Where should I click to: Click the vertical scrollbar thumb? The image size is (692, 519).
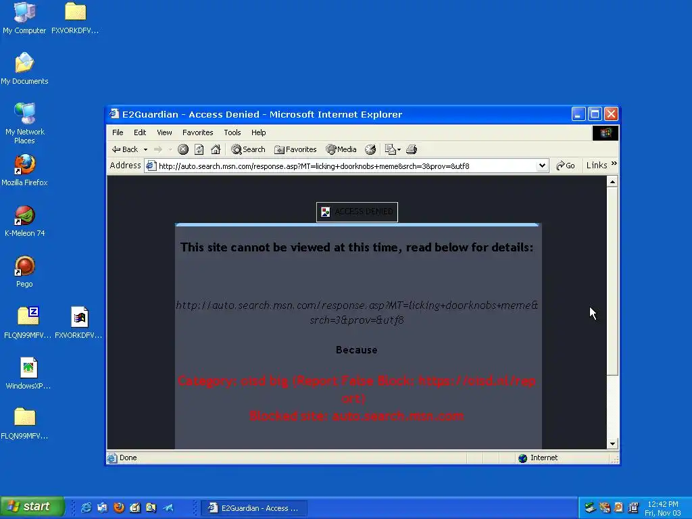[612, 281]
